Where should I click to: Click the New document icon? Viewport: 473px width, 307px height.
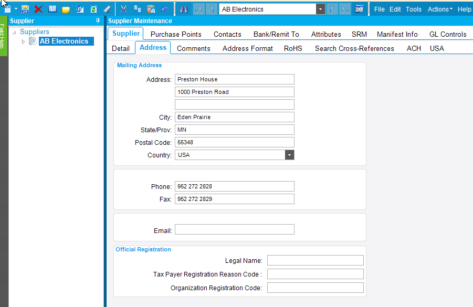click(7, 9)
